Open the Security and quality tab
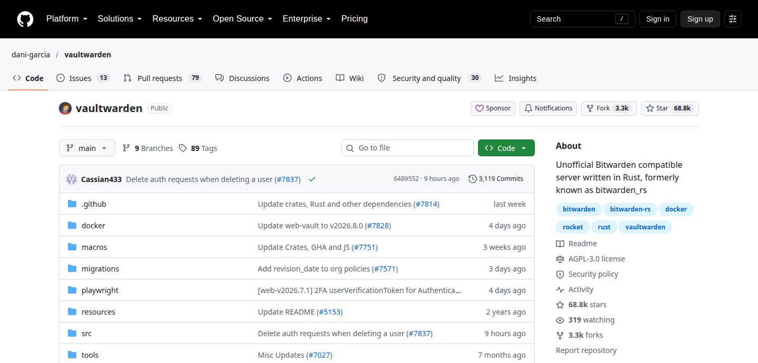The width and height of the screenshot is (758, 363). pos(429,78)
